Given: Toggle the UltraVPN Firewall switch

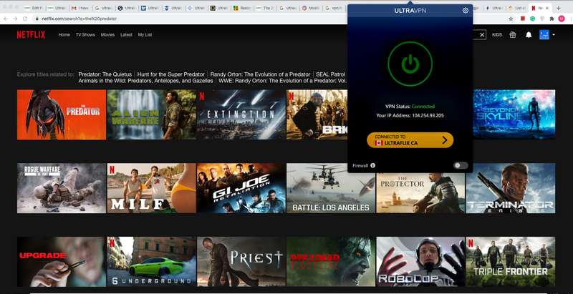Looking at the screenshot, I should [x=461, y=166].
